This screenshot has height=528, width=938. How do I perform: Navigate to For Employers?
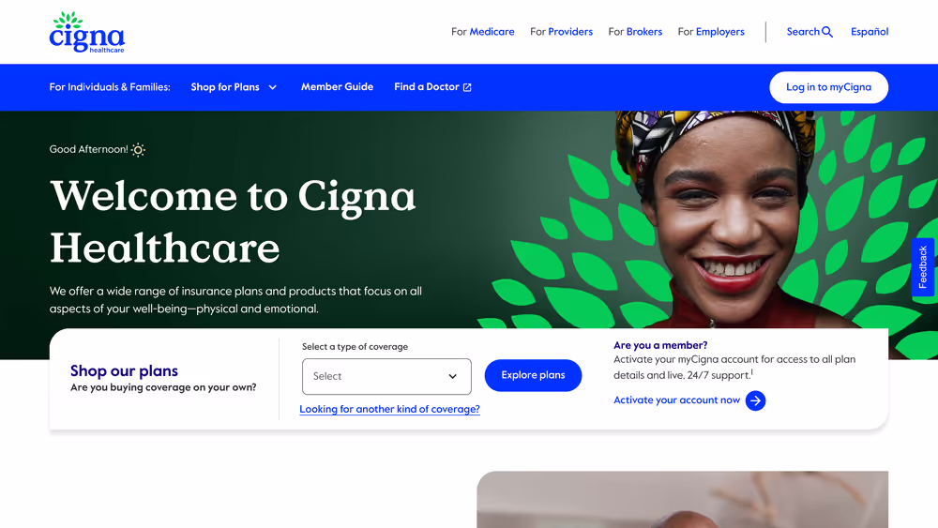click(711, 32)
